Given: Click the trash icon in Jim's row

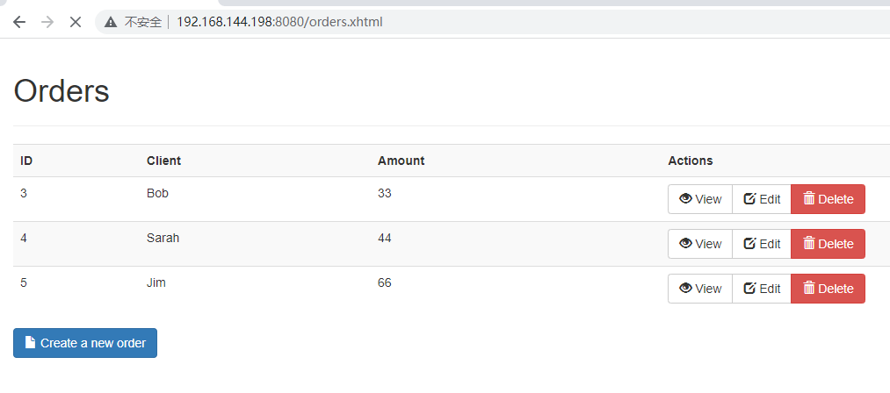Looking at the screenshot, I should tap(809, 289).
